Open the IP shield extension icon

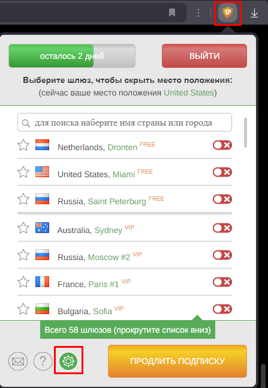[227, 13]
